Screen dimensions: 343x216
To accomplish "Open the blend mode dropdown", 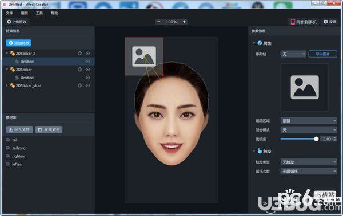I will (309, 130).
